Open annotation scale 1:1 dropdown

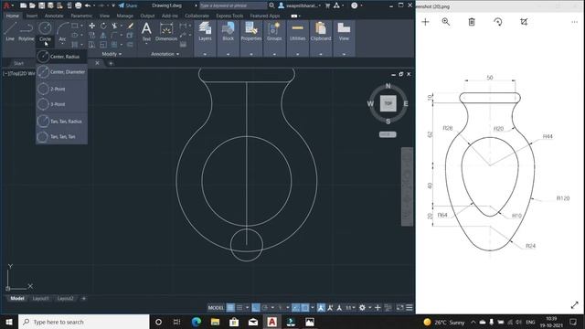click(x=350, y=308)
